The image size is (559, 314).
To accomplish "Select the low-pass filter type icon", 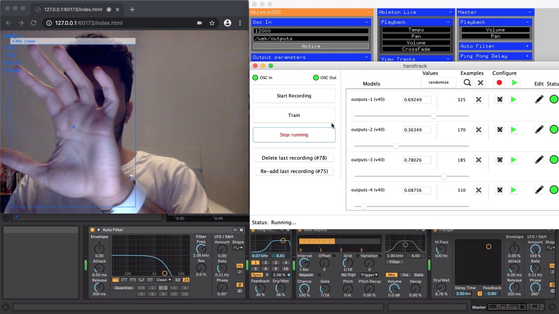I will pyautogui.click(x=115, y=280).
